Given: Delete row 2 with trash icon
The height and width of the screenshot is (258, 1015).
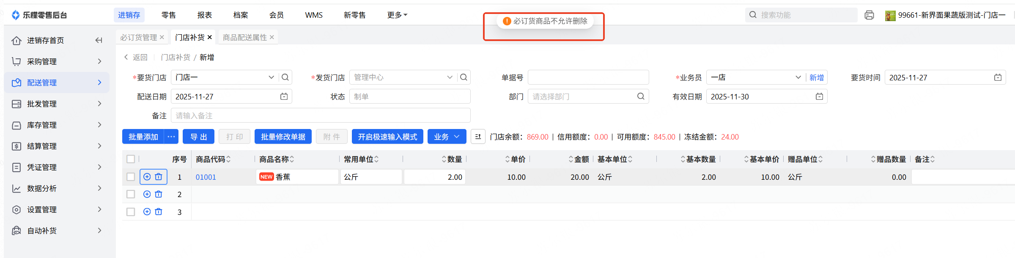Looking at the screenshot, I should [x=159, y=194].
